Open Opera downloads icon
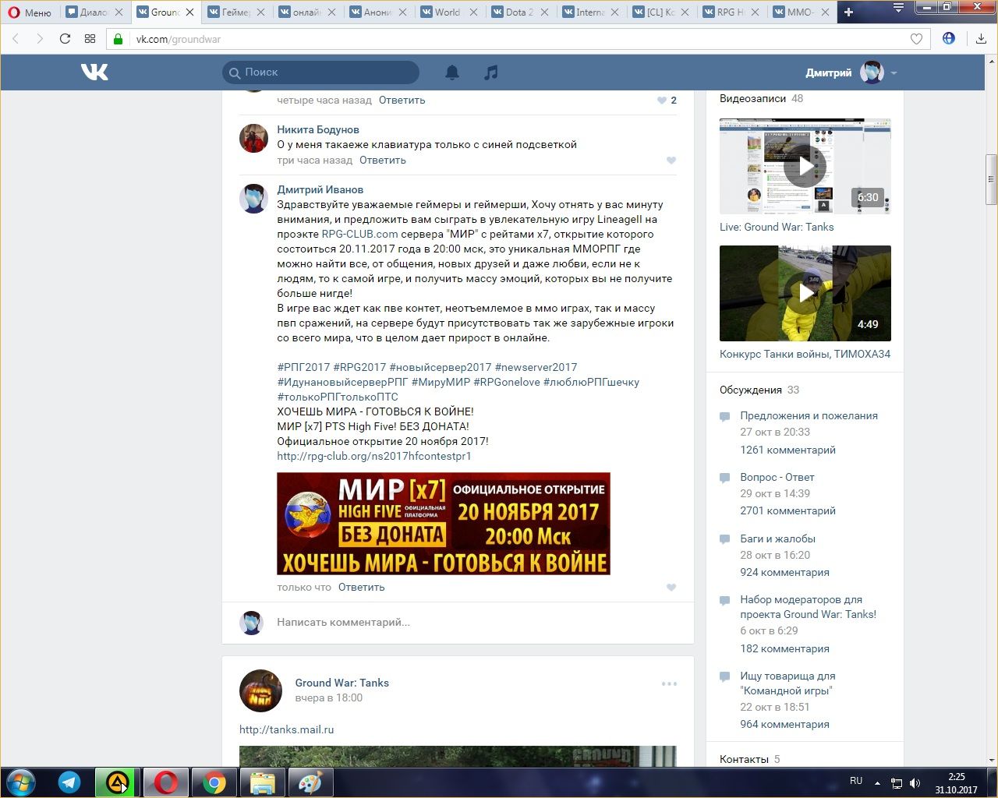Screen dimensions: 998x798 click(x=981, y=39)
